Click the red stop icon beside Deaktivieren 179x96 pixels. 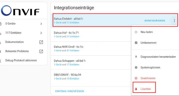click(x=136, y=78)
